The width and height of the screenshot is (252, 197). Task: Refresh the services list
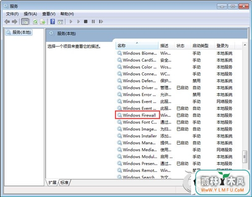click(35, 21)
